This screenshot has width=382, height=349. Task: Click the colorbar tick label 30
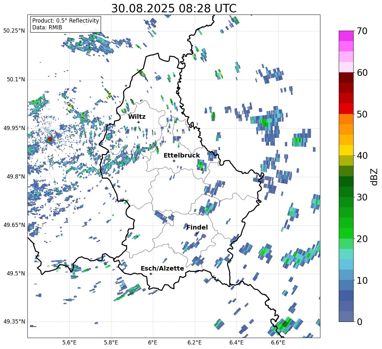(x=362, y=197)
